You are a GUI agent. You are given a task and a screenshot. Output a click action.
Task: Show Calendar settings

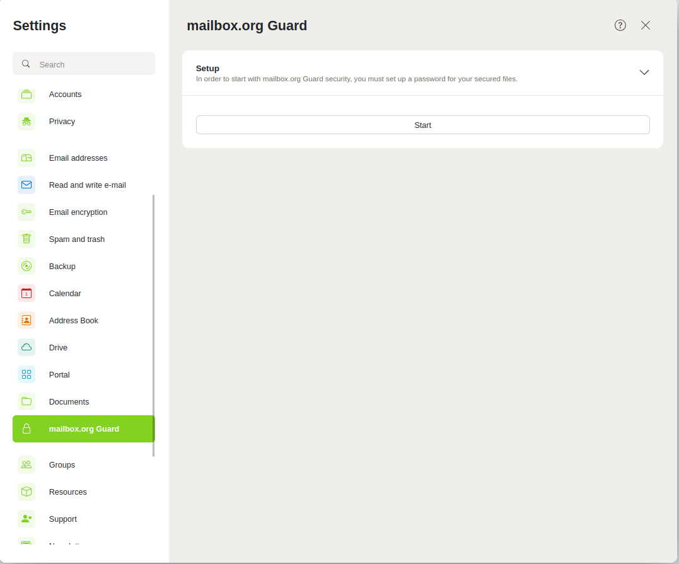coord(84,294)
